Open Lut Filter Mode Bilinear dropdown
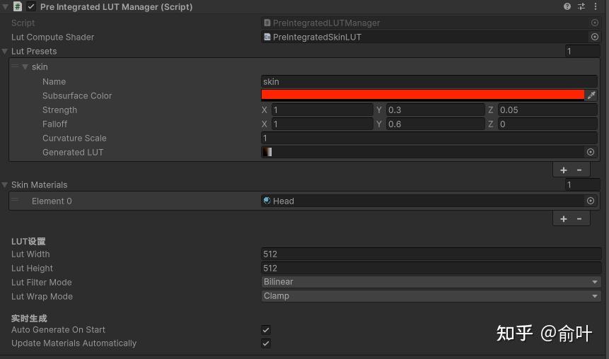 pyautogui.click(x=431, y=282)
